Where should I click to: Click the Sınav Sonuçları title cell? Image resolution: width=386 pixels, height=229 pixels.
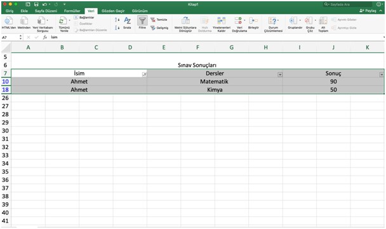click(x=197, y=65)
